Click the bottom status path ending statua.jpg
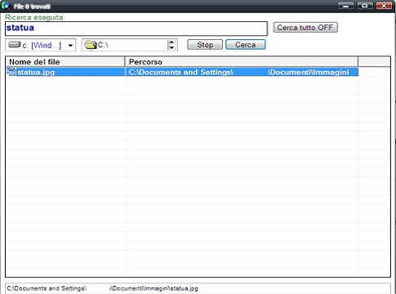Screen dimensions: 396x294 [x=102, y=288]
